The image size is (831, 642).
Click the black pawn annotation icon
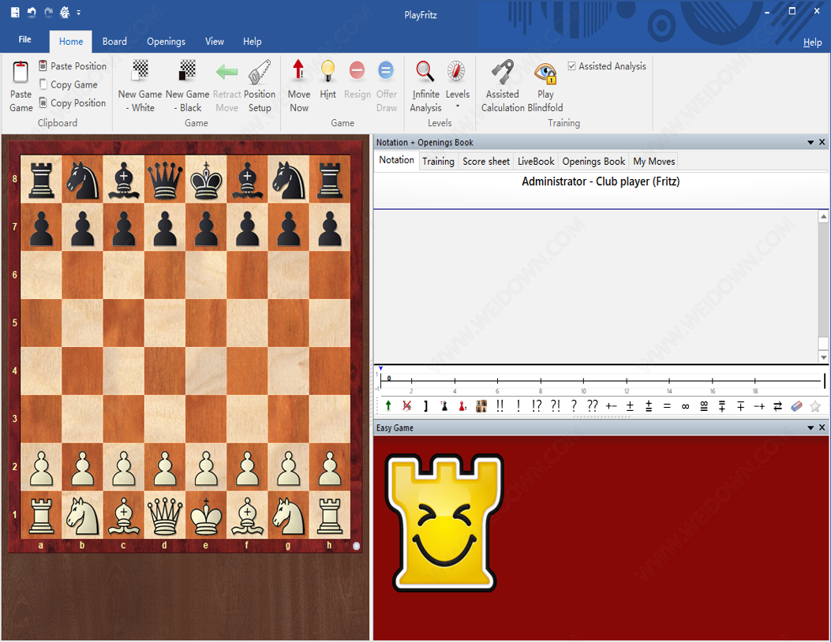pyautogui.click(x=444, y=405)
